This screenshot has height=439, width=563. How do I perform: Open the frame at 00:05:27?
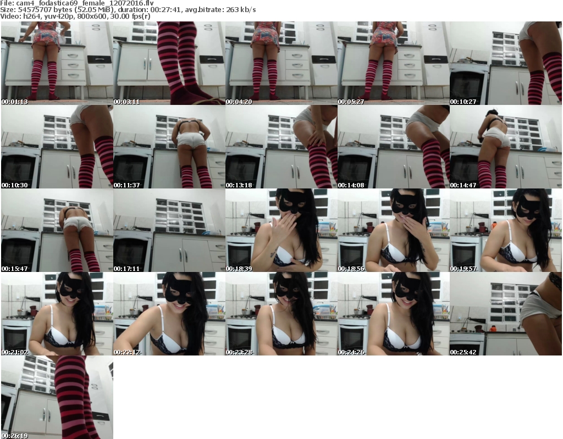(x=393, y=63)
